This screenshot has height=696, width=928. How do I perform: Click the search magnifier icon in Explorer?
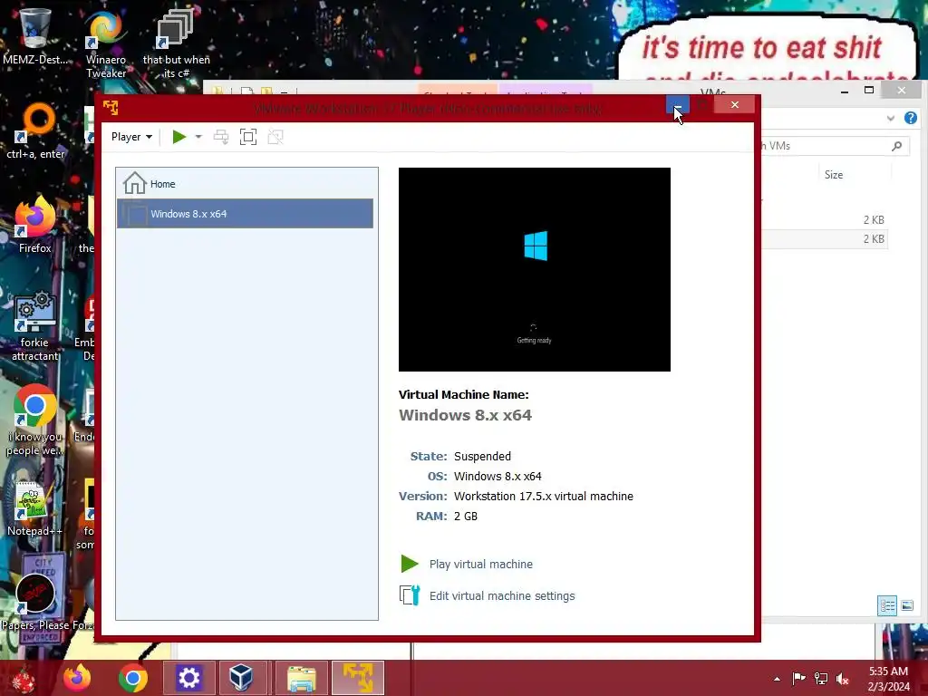[x=896, y=146]
